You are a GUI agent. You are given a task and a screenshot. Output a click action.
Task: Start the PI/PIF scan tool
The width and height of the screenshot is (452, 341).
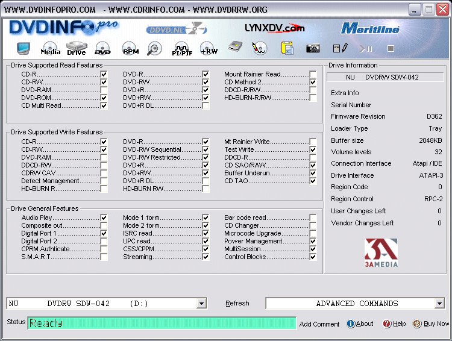(x=182, y=48)
